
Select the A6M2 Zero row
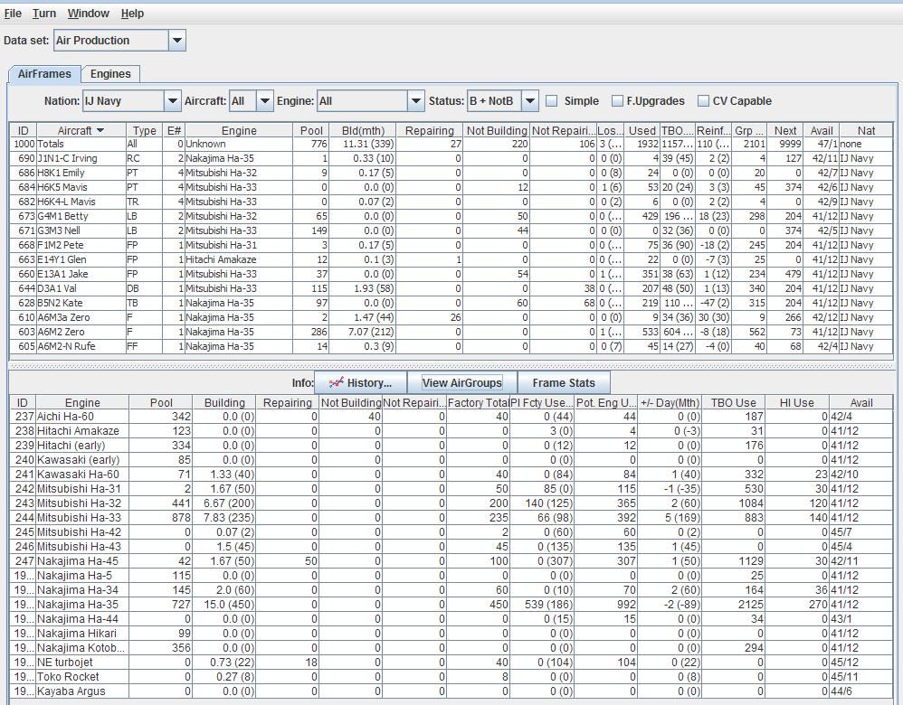click(451, 332)
